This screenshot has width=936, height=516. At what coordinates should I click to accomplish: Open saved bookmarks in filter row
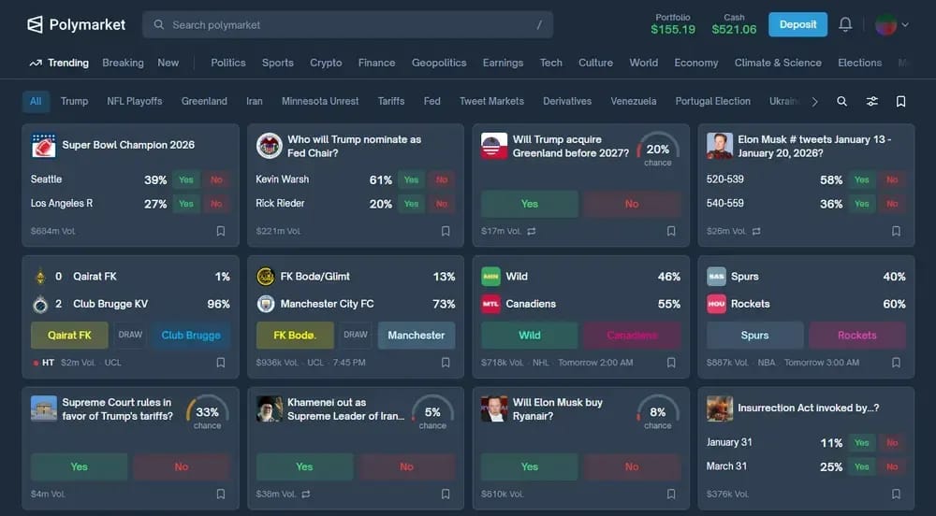[900, 101]
